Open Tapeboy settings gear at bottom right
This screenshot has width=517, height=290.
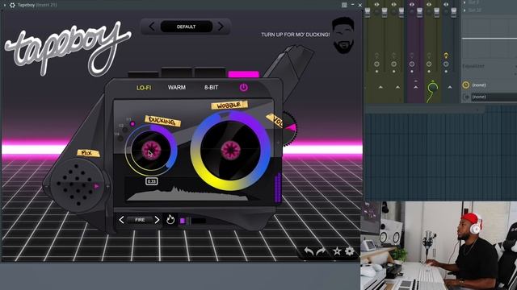tap(350, 251)
